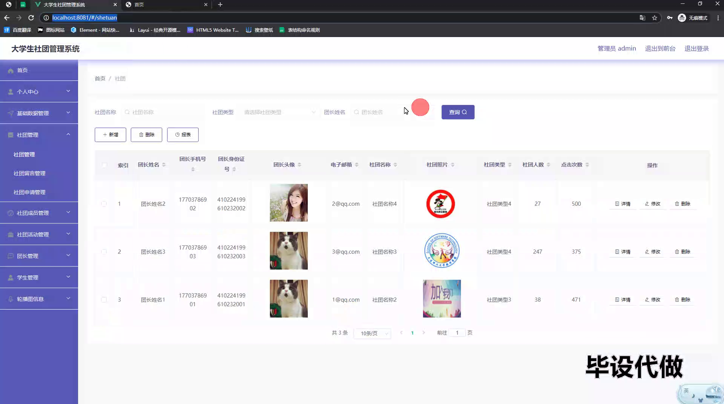
Task: Open 10条/页 page size dropdown
Action: [372, 333]
